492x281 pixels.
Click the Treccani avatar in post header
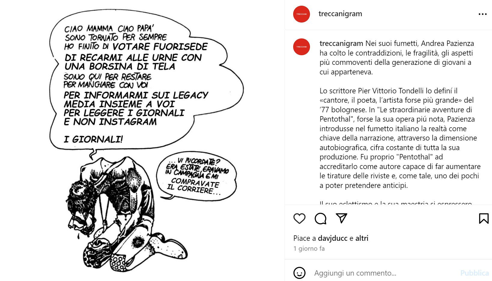point(301,14)
